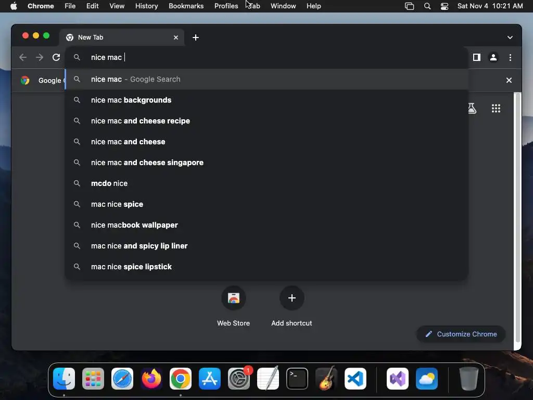
Task: Open the Web Store shortcut
Action: (234, 306)
